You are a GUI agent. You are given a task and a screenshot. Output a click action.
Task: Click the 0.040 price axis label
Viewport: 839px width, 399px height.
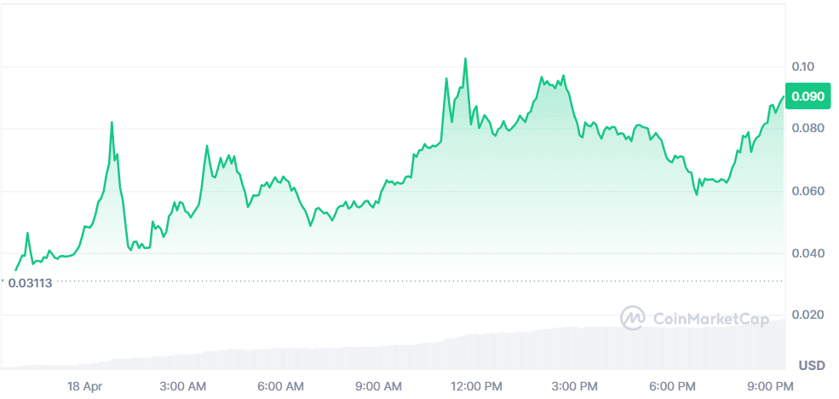point(806,253)
